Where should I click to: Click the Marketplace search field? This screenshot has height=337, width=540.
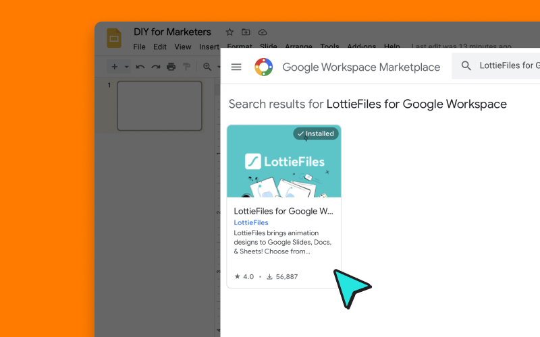pos(496,65)
